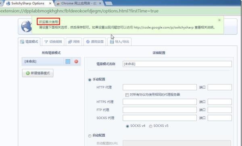The image size is (242, 146).
Task: Select SOCKS v4 radio button
Action: pos(127,126)
